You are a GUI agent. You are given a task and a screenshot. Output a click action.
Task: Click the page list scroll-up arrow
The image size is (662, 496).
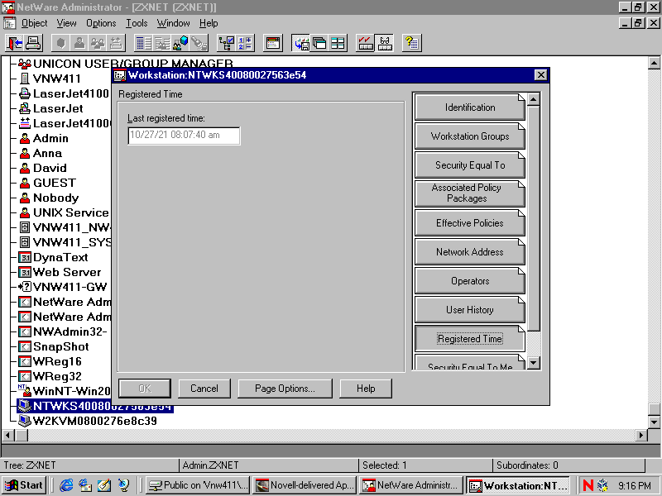point(534,99)
